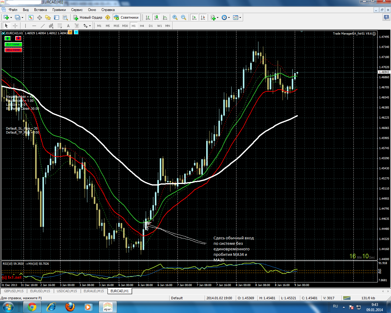The image size is (391, 313).
Task: Toggle chart shift icon
Action: pyautogui.click(x=203, y=17)
